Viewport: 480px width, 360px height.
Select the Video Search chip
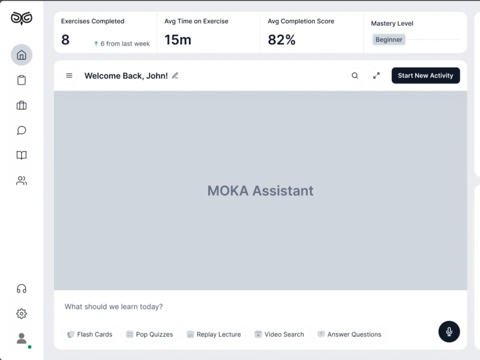pyautogui.click(x=279, y=334)
